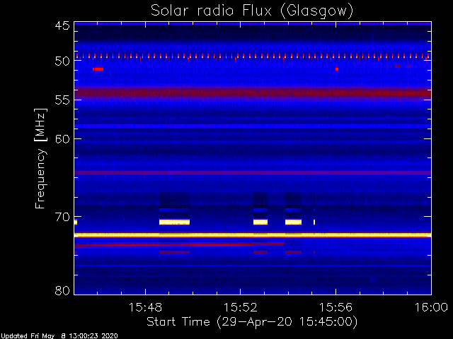
Task: Click the white-yellow burst near 70 MHz at 15:53
Action: tap(260, 222)
